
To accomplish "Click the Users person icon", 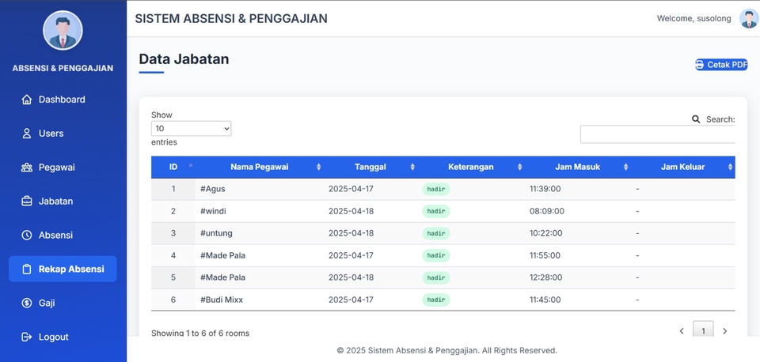I will (27, 134).
